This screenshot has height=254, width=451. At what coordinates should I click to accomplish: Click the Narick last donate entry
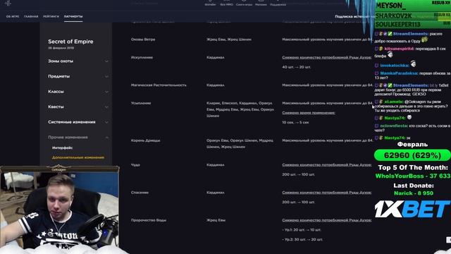[x=414, y=193]
